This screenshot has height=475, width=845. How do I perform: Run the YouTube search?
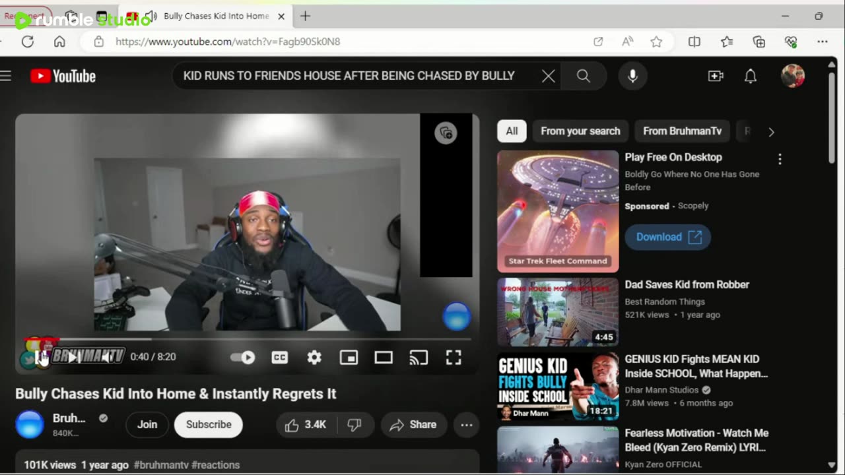pos(584,76)
